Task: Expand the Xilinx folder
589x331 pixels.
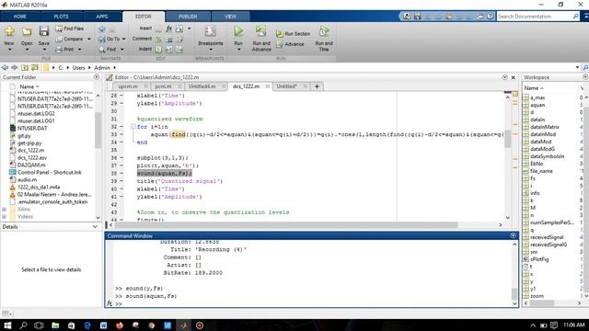Action: point(4,209)
